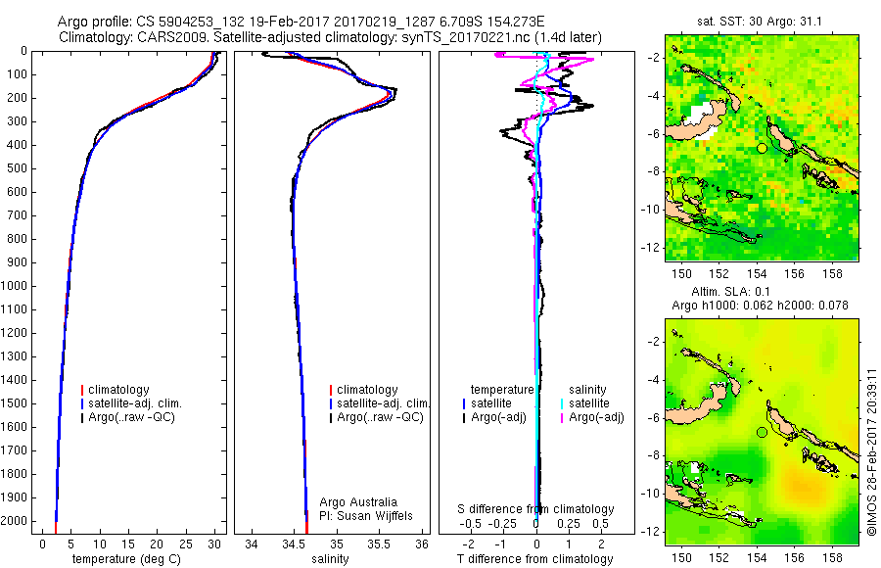Screen dimensions: 881x568
Task: Click 'Argo h1000: 0.062 h2000: 0.078' text
Action: pyautogui.click(x=760, y=306)
